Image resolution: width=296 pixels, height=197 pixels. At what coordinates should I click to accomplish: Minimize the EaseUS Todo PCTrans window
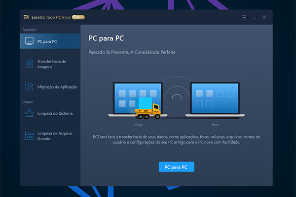[254, 18]
